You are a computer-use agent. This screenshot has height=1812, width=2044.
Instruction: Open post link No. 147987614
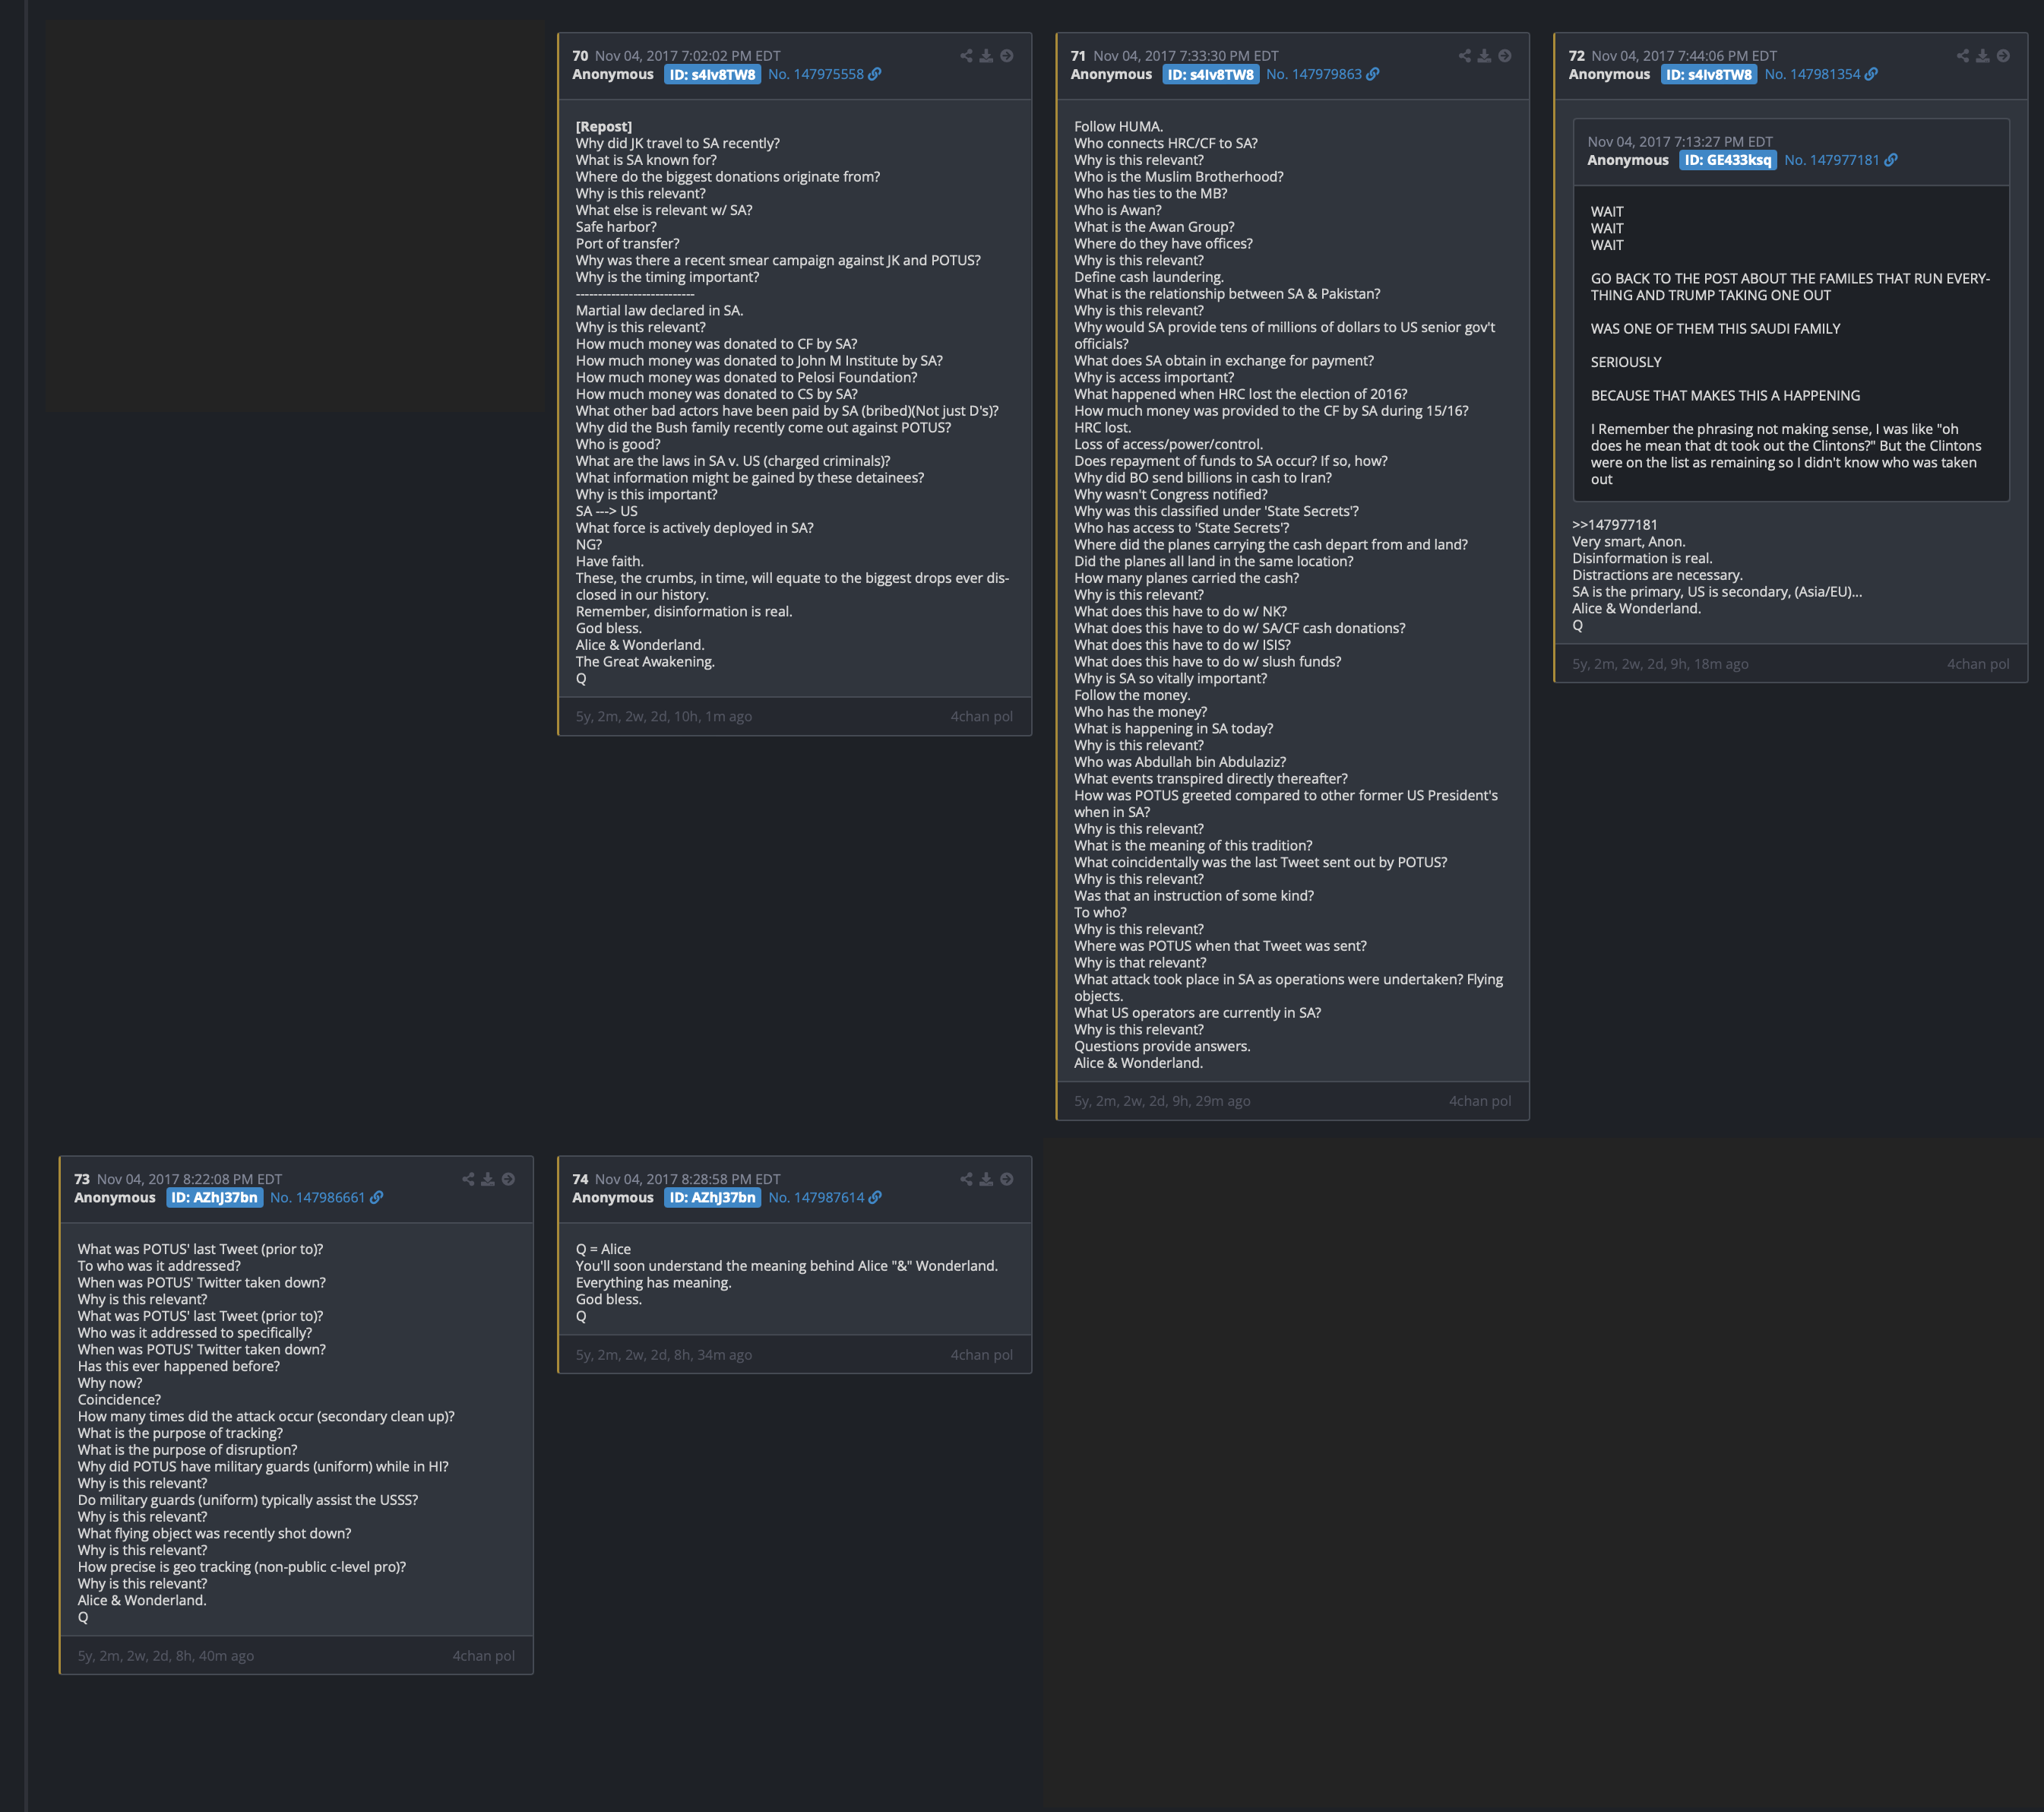(x=816, y=1198)
